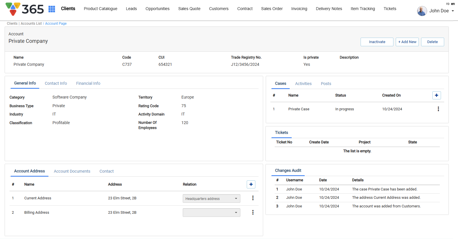458x239 pixels.
Task: Click the 365 logo
Action: (x=25, y=9)
